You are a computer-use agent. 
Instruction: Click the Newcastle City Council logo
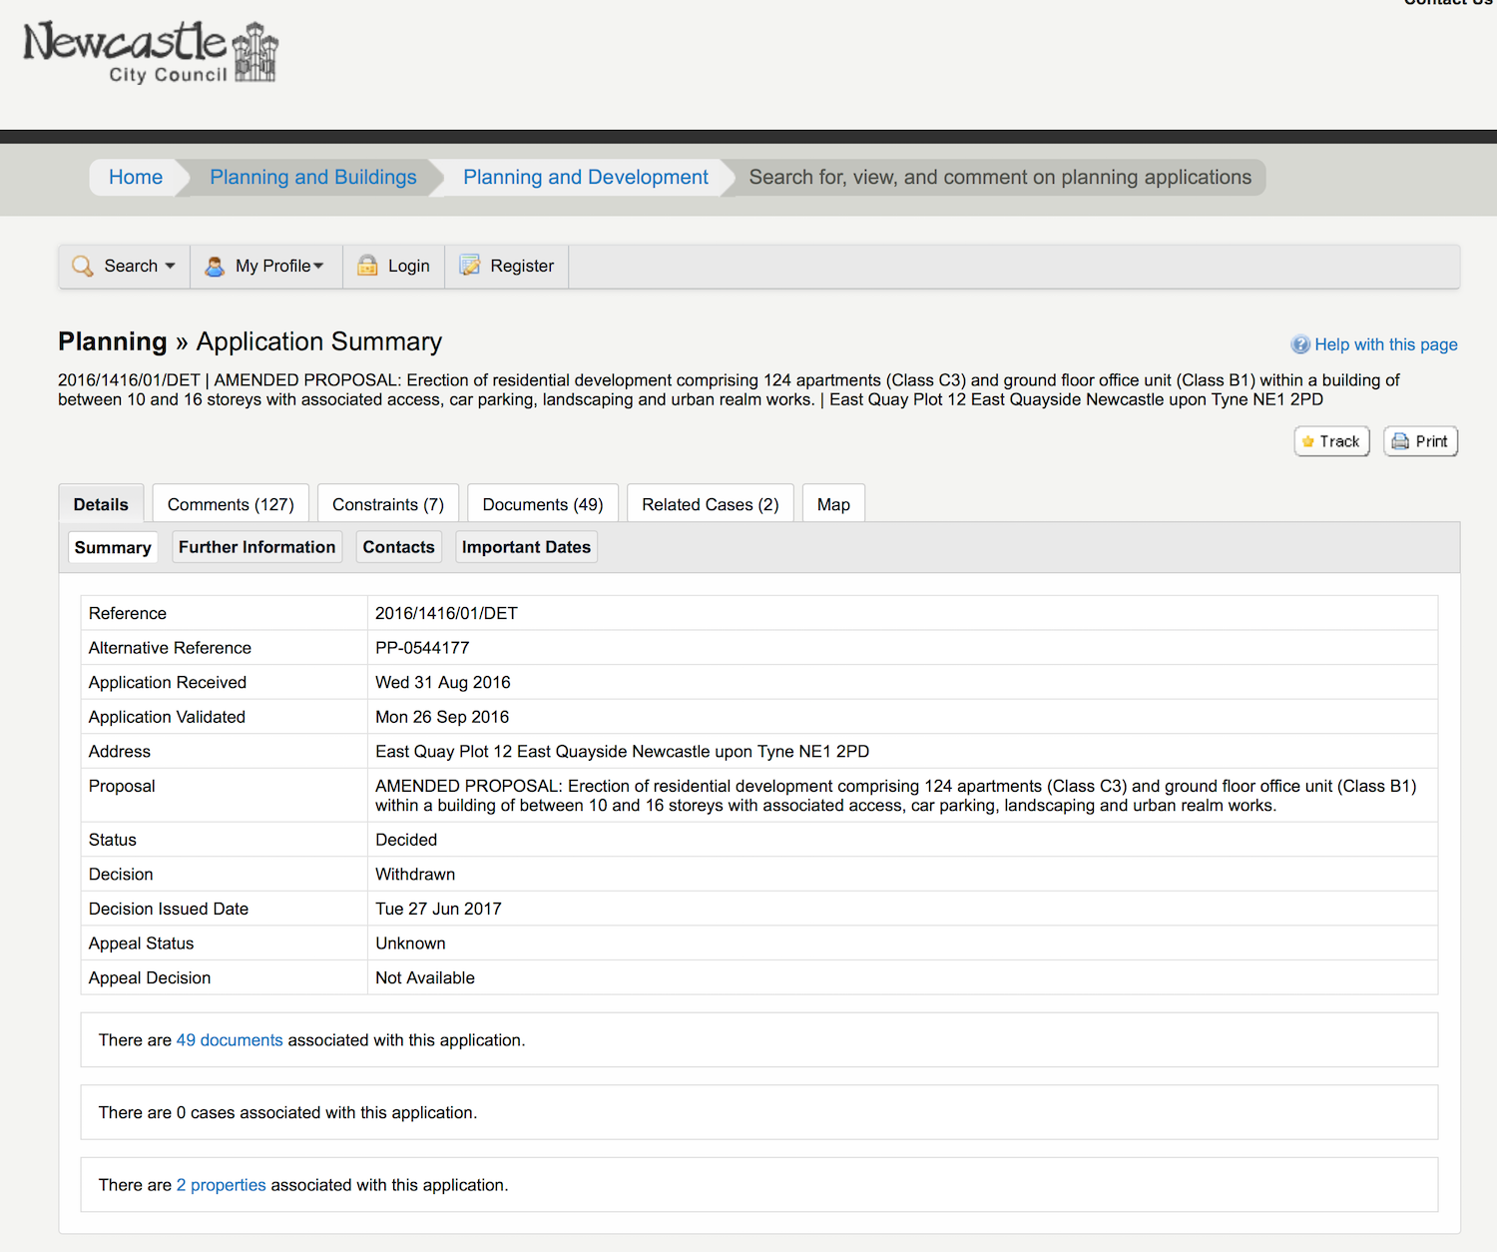[150, 52]
